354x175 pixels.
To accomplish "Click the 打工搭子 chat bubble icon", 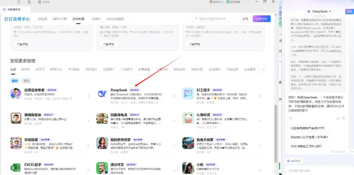I will (188, 93).
